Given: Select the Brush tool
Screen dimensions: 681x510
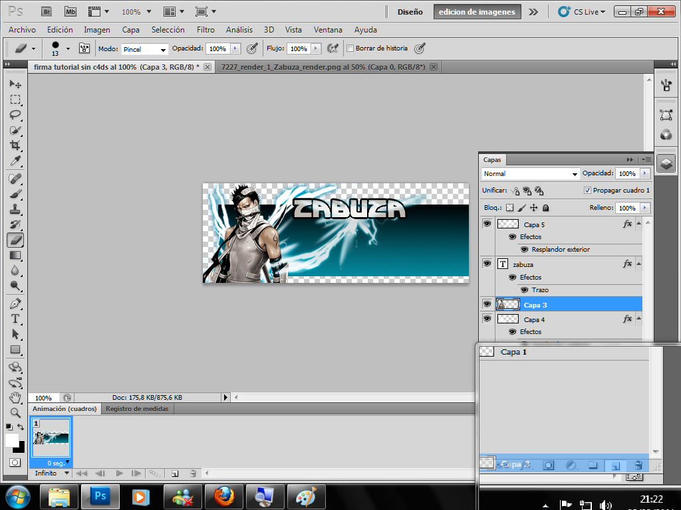Looking at the screenshot, I should tap(15, 194).
